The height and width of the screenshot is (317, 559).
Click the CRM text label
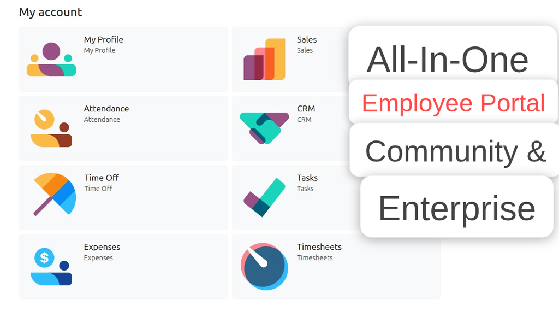pyautogui.click(x=305, y=109)
